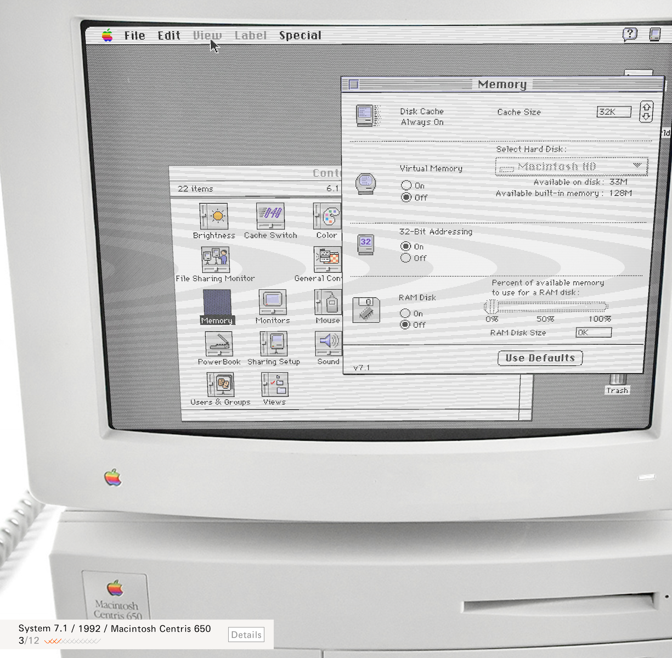Click the Memory window title bar
The width and height of the screenshot is (672, 658).
pyautogui.click(x=502, y=84)
